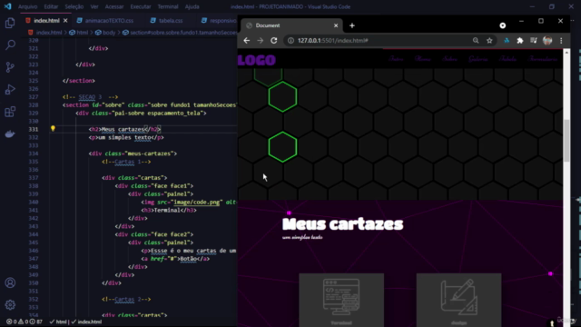Image resolution: width=581 pixels, height=327 pixels.
Task: Open the Chrome extensions puzzle icon
Action: (x=520, y=40)
